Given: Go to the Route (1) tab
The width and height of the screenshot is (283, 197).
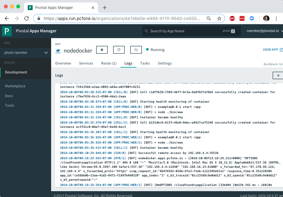Looking at the screenshot, I should [109, 63].
